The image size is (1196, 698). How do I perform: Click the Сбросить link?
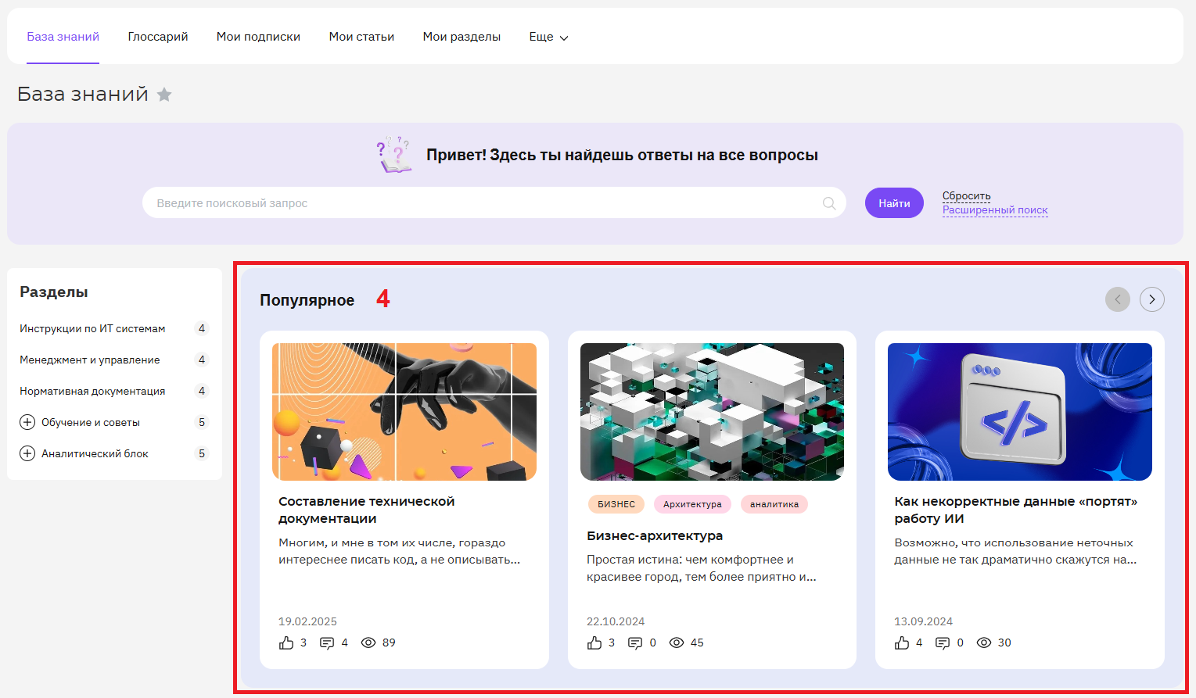(966, 195)
